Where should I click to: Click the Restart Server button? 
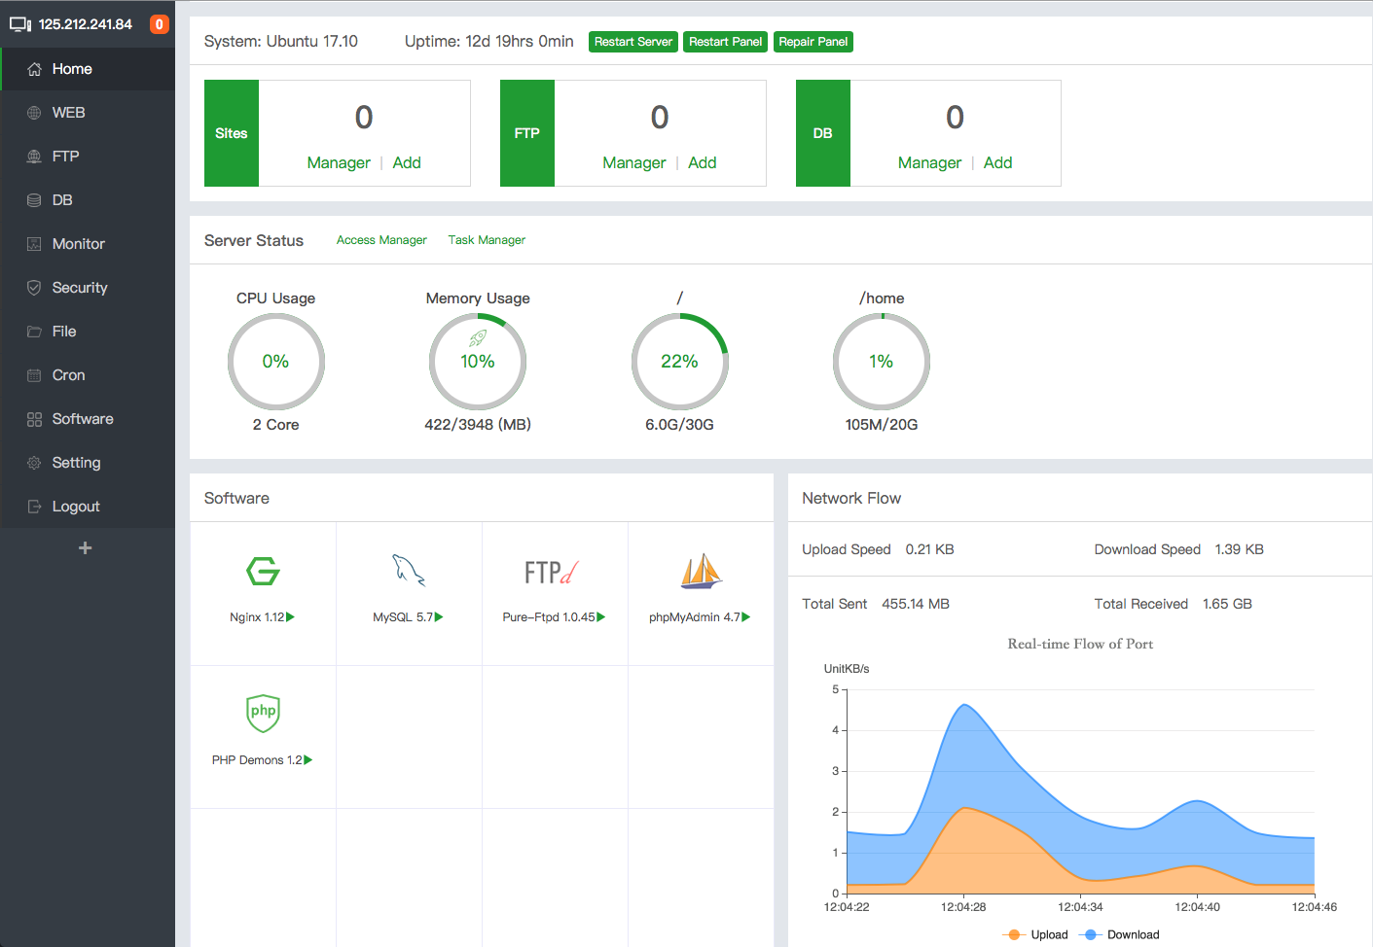633,42
